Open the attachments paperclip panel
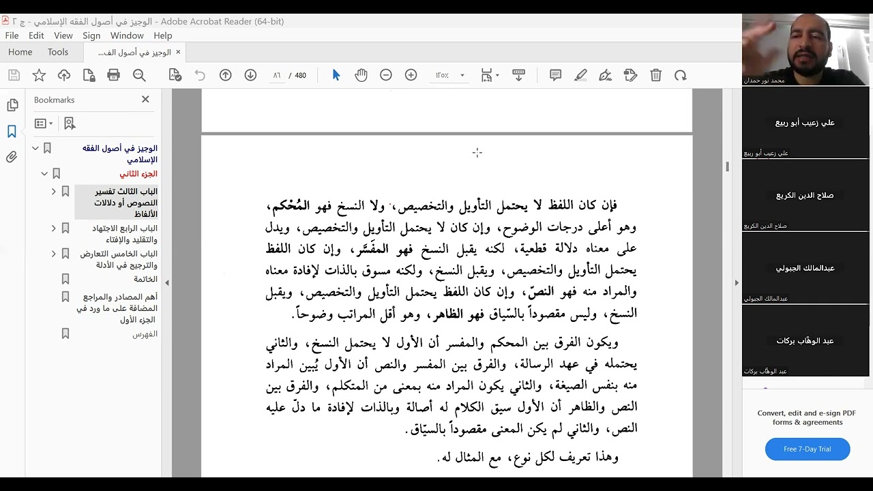 pyautogui.click(x=12, y=158)
